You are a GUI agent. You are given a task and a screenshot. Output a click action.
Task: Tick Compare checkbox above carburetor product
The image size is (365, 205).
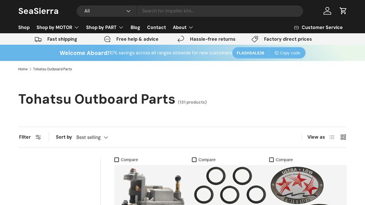(117, 160)
